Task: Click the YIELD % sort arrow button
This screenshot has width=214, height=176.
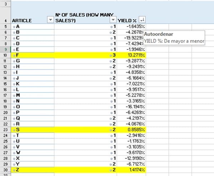Action: pyautogui.click(x=143, y=20)
